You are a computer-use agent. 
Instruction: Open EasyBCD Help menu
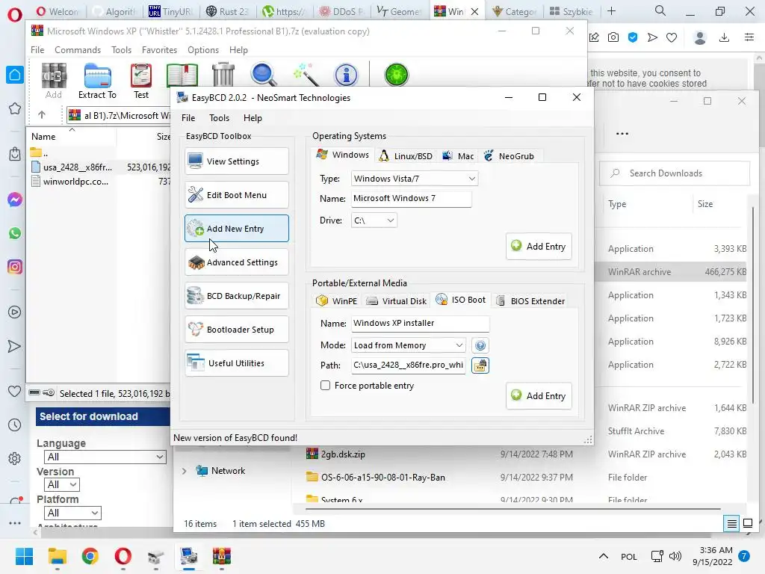[x=253, y=117]
